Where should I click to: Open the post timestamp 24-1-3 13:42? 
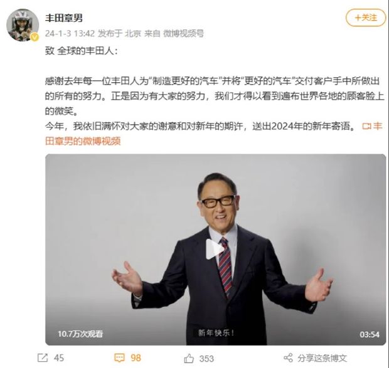coord(70,33)
